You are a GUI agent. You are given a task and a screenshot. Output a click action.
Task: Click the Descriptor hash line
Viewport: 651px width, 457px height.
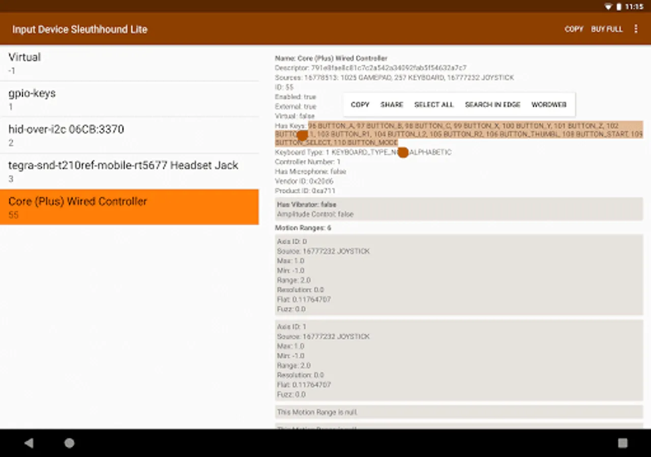(371, 68)
